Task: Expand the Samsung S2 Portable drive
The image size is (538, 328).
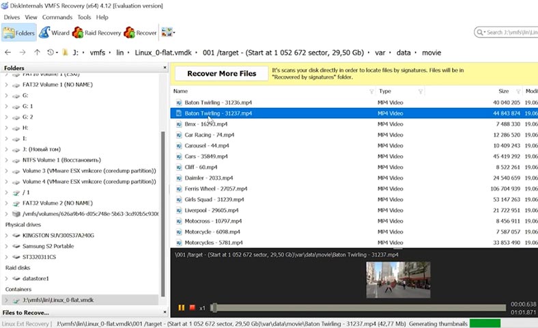Action: [7, 246]
